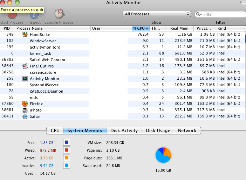
Task: Click the 3.79 GB active value
Action: (47, 158)
